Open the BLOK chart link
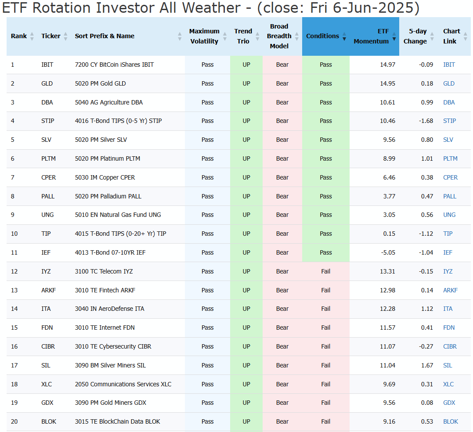 click(x=450, y=421)
